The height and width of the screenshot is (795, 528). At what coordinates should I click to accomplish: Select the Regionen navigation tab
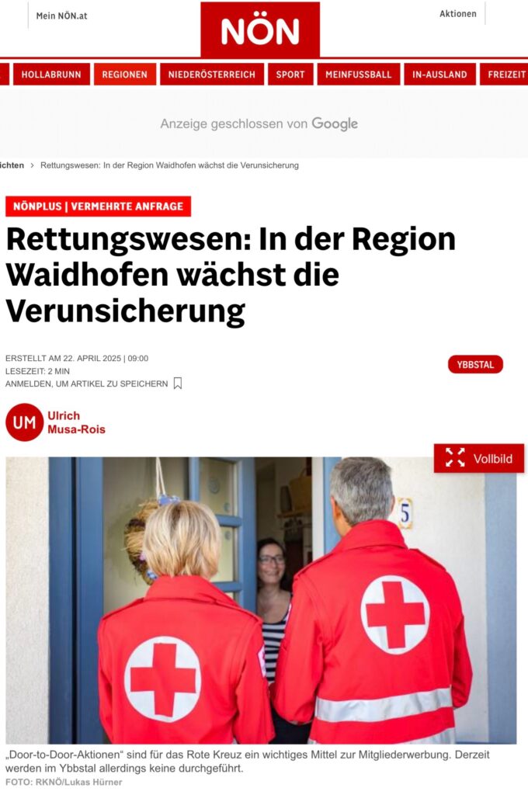(125, 74)
